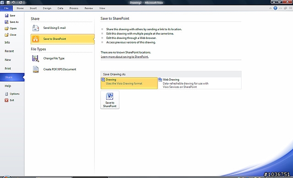Select Drawing format under Save Drawing As
Image resolution: width=293 pixels, height=178 pixels.
point(129,83)
